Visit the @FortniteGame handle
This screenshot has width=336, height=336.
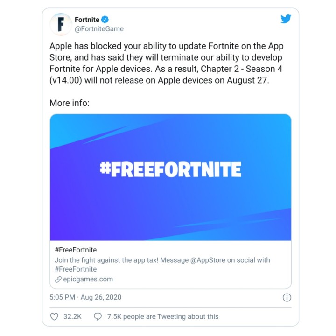point(99,29)
